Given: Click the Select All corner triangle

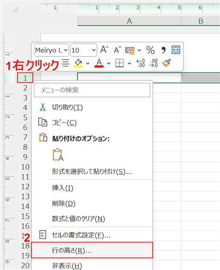Looking at the screenshot, I should click(15, 9).
